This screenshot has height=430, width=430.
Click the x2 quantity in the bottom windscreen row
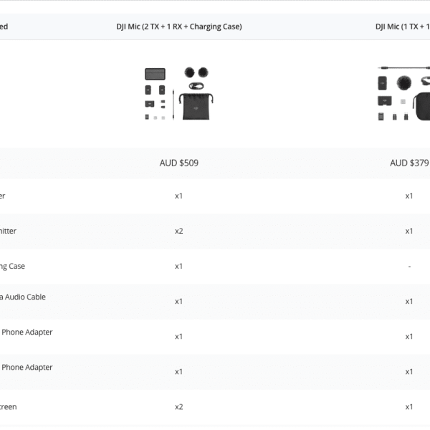tap(179, 406)
